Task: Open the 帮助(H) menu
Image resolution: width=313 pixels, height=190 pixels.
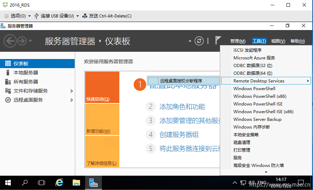Action: click(x=298, y=41)
